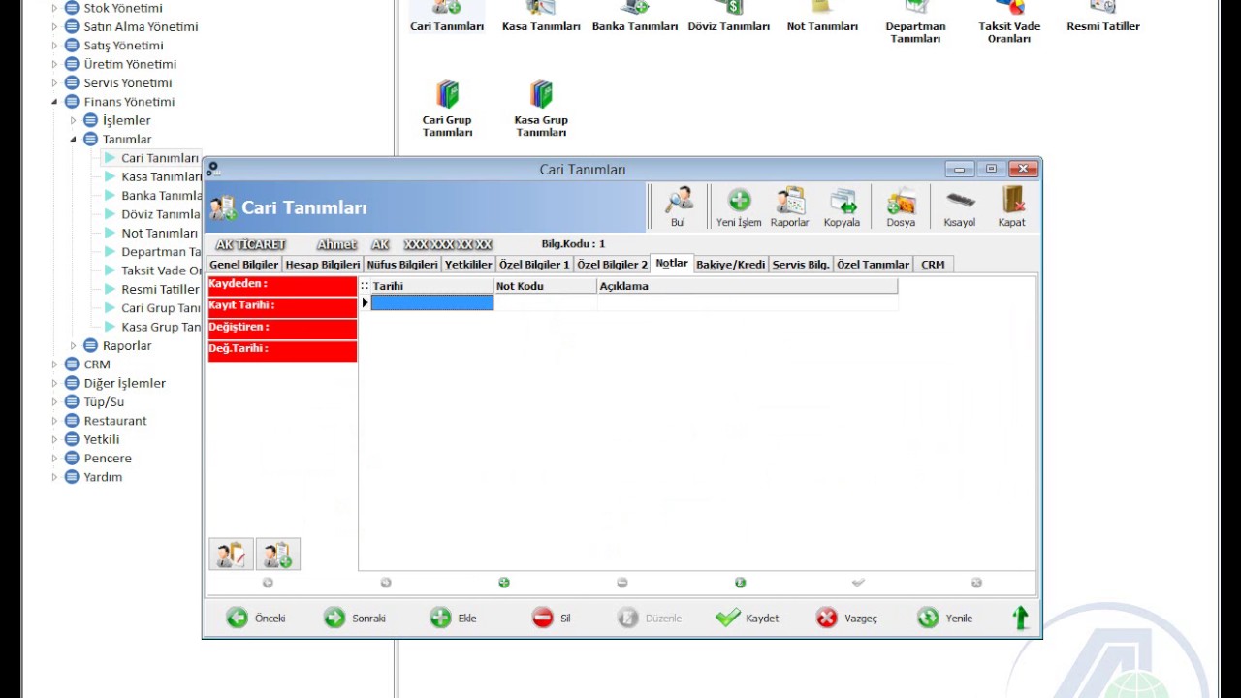Open Döviz Tanımları desktop icon

point(729,16)
